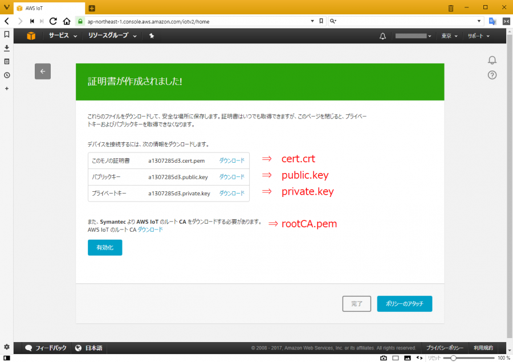Add a web panel with plus

(x=6, y=89)
